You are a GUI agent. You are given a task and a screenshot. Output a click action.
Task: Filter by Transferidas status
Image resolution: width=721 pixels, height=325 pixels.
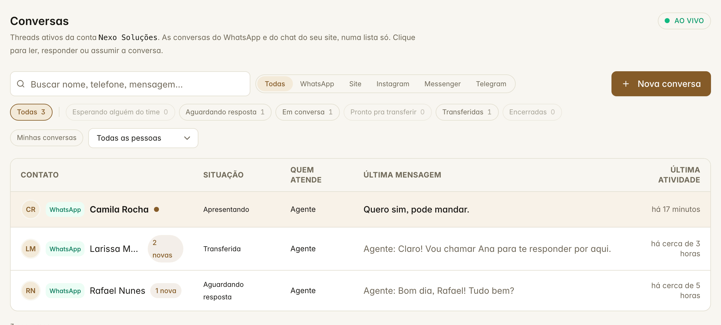point(467,112)
